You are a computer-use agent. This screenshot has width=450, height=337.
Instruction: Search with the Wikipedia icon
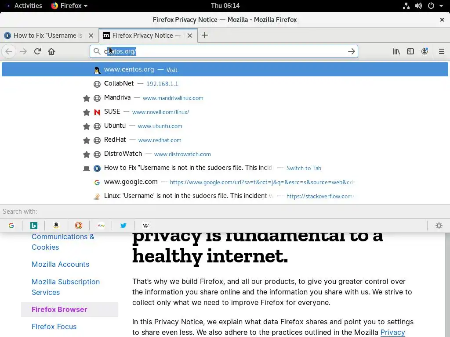[x=146, y=226]
